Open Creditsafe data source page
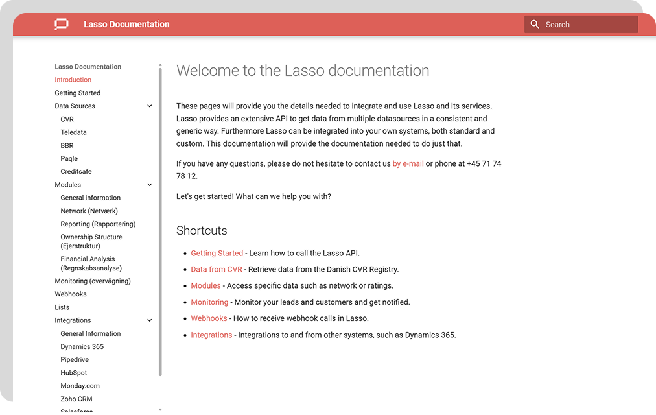 point(76,172)
